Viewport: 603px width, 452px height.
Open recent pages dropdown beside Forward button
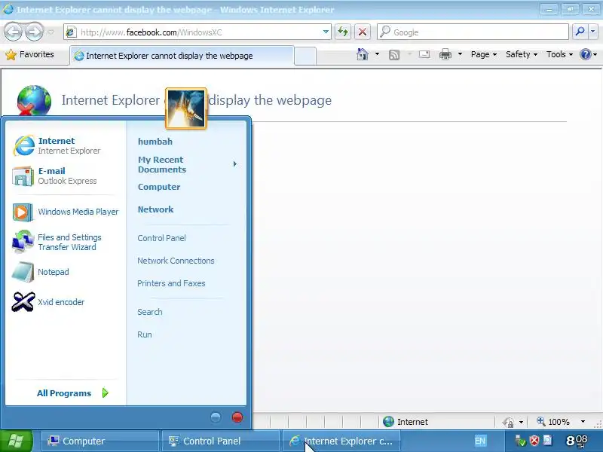(51, 32)
